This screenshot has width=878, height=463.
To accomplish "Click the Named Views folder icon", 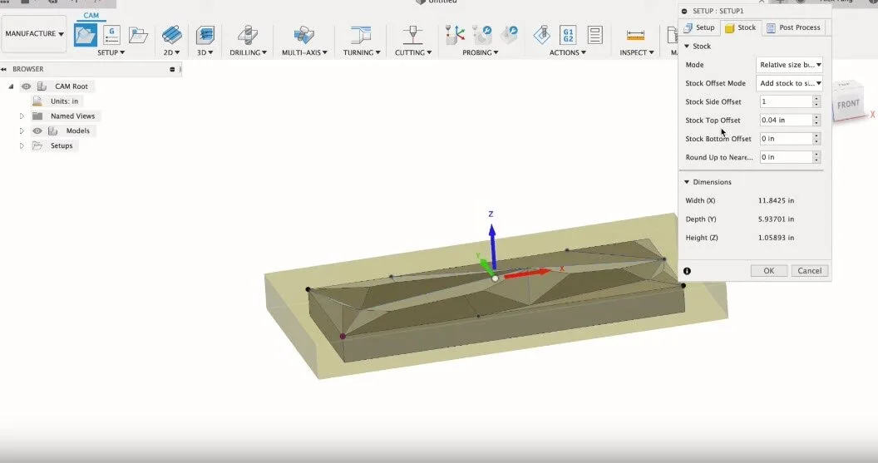I will point(37,116).
